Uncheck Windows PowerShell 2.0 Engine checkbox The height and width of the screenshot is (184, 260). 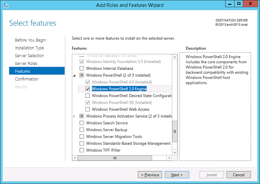(x=88, y=89)
